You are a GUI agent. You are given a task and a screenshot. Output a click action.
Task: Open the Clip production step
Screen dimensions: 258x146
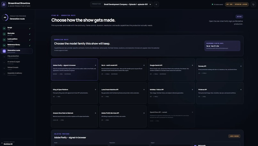16,57
